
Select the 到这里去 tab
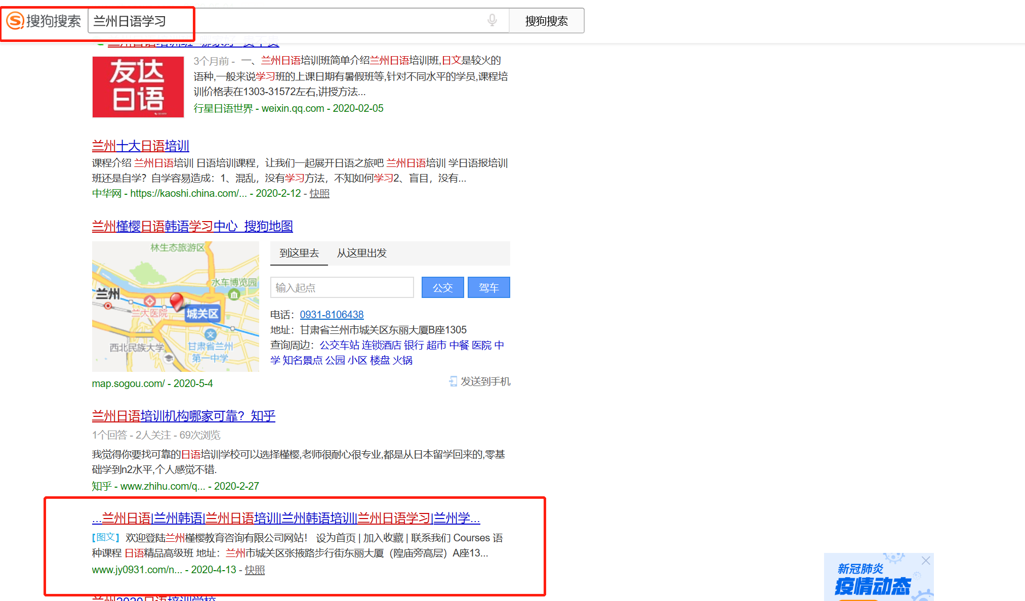(x=299, y=253)
